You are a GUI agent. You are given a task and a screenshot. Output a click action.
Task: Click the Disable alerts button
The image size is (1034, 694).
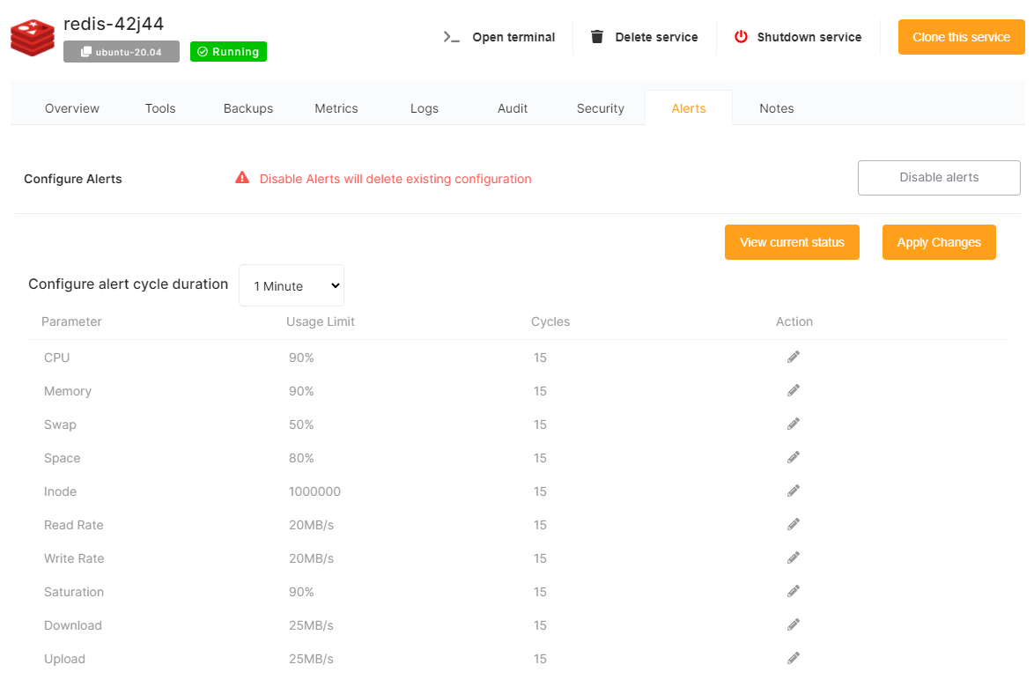(939, 178)
